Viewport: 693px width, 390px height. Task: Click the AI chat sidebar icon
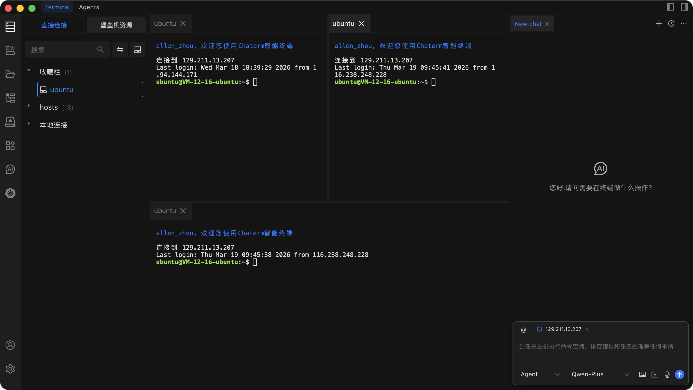click(10, 169)
